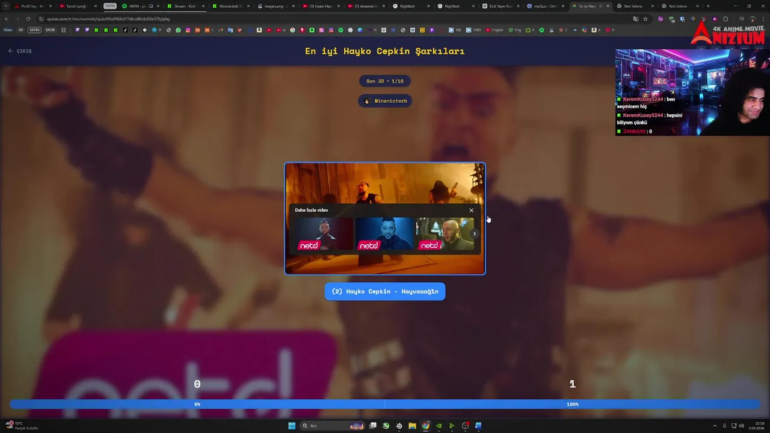Switch to the 'Stream - Kick' tab
Image resolution: width=770 pixels, height=433 pixels.
pos(185,6)
